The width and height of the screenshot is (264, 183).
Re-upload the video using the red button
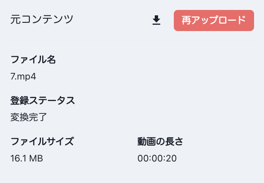[214, 20]
